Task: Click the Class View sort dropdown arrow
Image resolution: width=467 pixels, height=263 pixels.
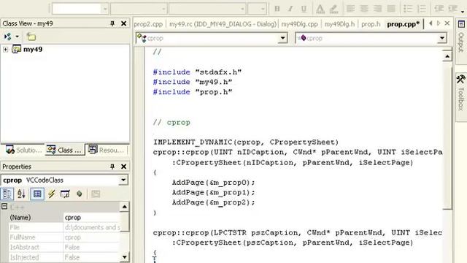Action: point(18,37)
